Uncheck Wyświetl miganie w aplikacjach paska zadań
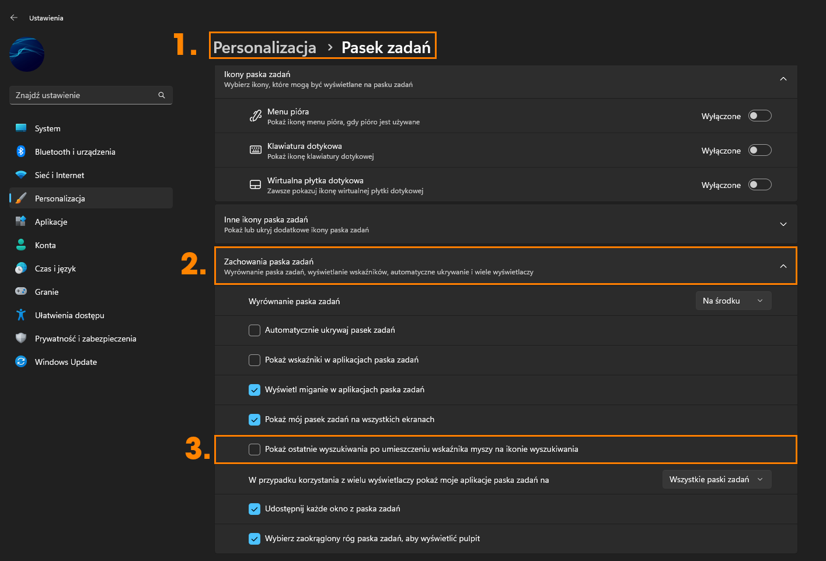 click(255, 390)
